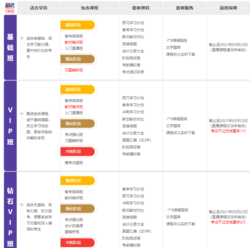Open the red 习题精析班 link in 基础班
Image resolution: width=250 pixels, height=248 pixels.
click(x=74, y=70)
